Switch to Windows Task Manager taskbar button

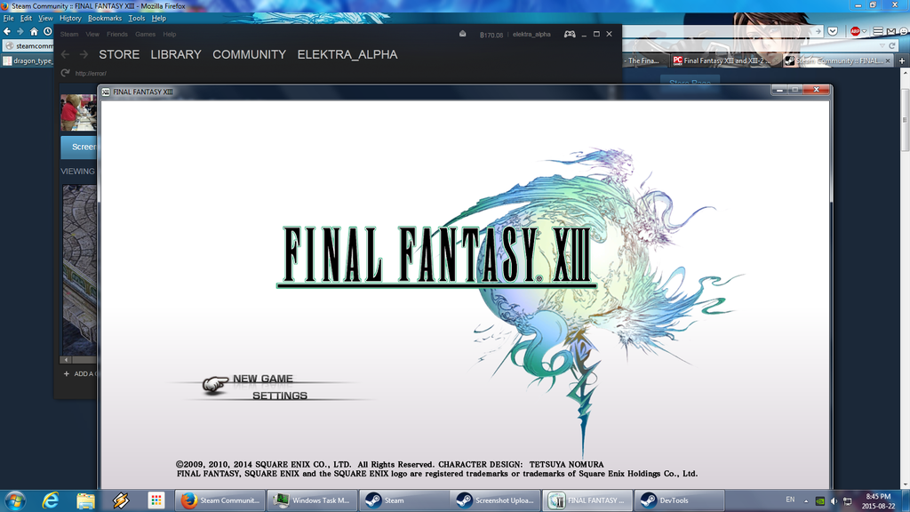tap(312, 500)
